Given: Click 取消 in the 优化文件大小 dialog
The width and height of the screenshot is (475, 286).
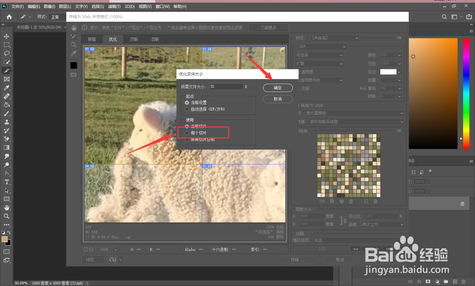Looking at the screenshot, I should pos(278,99).
